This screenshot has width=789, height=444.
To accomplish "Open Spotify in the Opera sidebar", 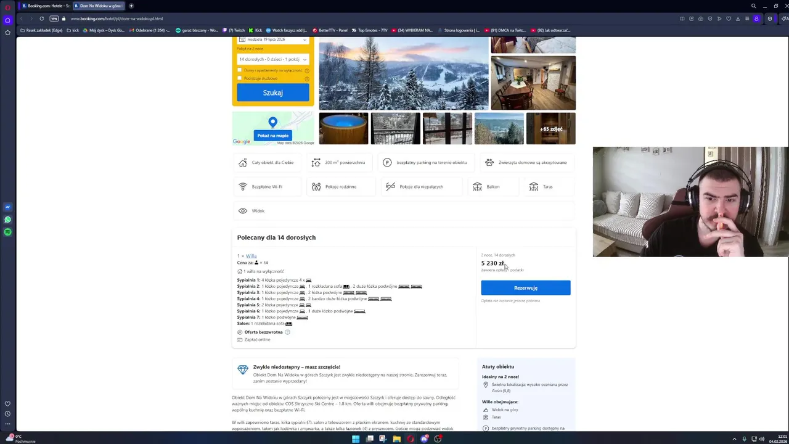I will 7,232.
